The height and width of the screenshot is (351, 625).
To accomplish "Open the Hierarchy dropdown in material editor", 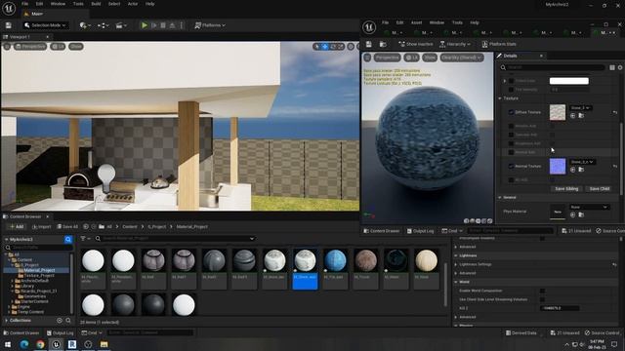I will coord(455,44).
